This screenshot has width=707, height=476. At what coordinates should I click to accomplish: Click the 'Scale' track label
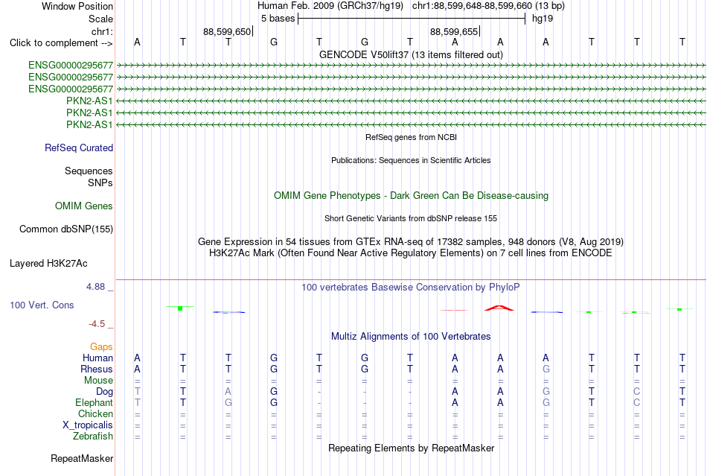(100, 19)
